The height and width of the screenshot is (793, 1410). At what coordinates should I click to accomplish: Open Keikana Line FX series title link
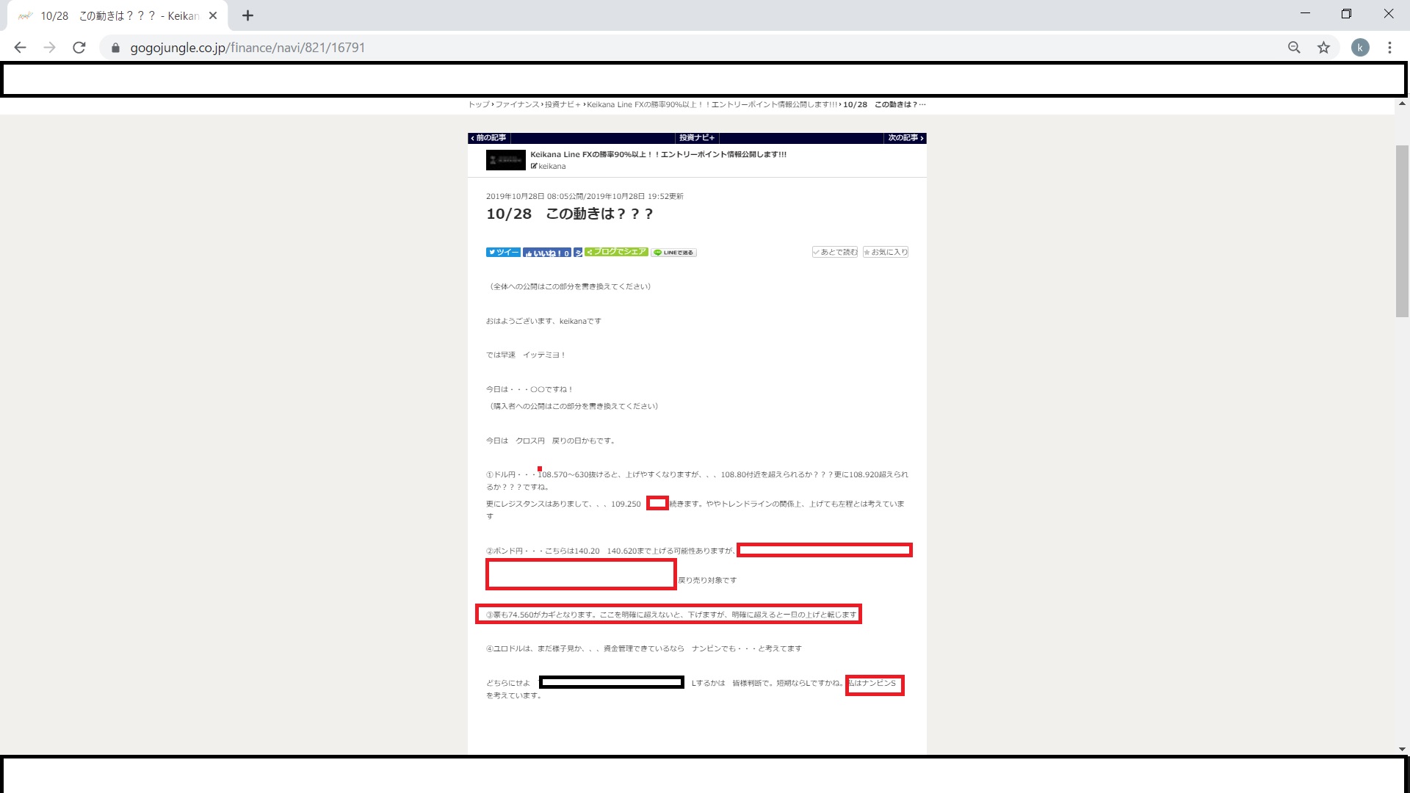(658, 154)
